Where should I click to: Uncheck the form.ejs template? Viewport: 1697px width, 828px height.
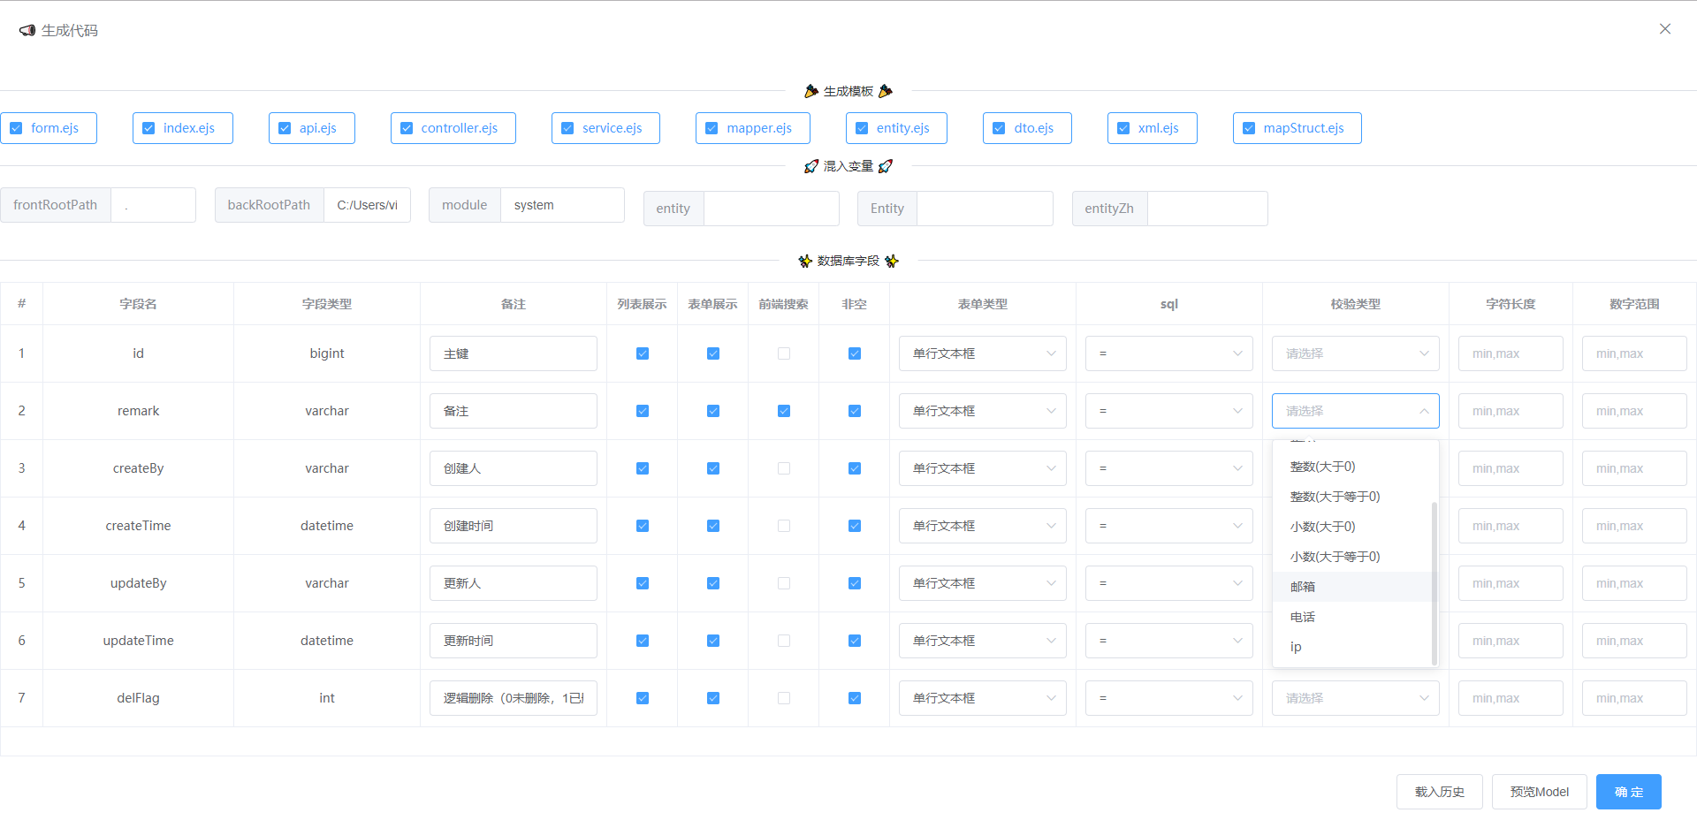[16, 128]
